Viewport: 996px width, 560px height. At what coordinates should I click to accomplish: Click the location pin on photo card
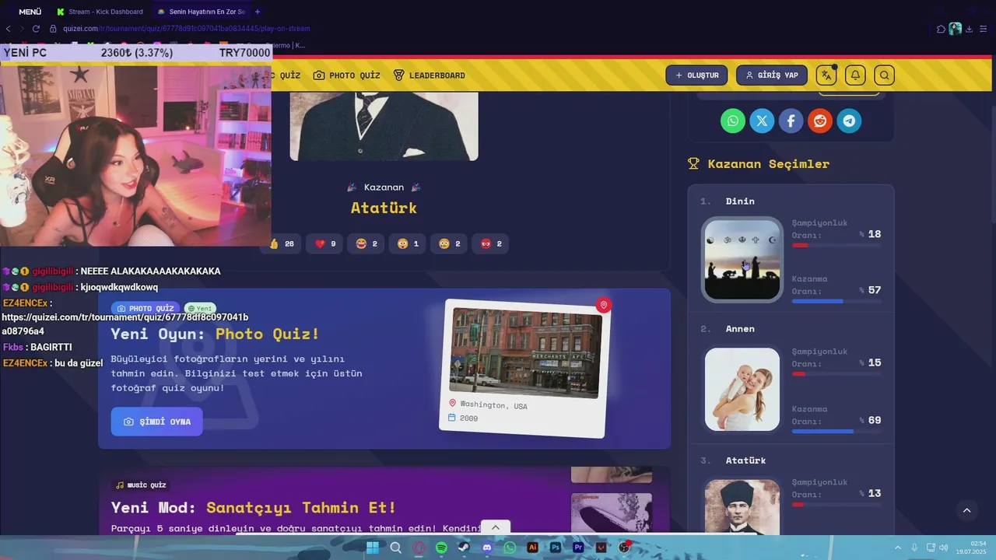[603, 305]
